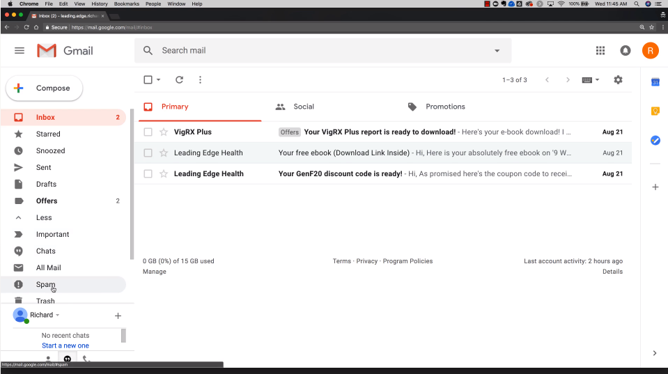Start a new chat with the plus next to Richard

pyautogui.click(x=118, y=315)
